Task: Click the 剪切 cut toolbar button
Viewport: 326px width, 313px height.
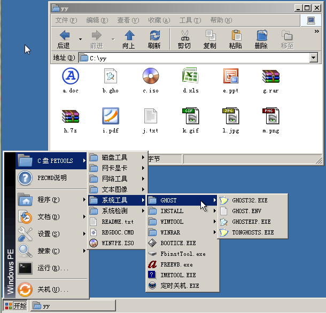Action: [x=184, y=39]
